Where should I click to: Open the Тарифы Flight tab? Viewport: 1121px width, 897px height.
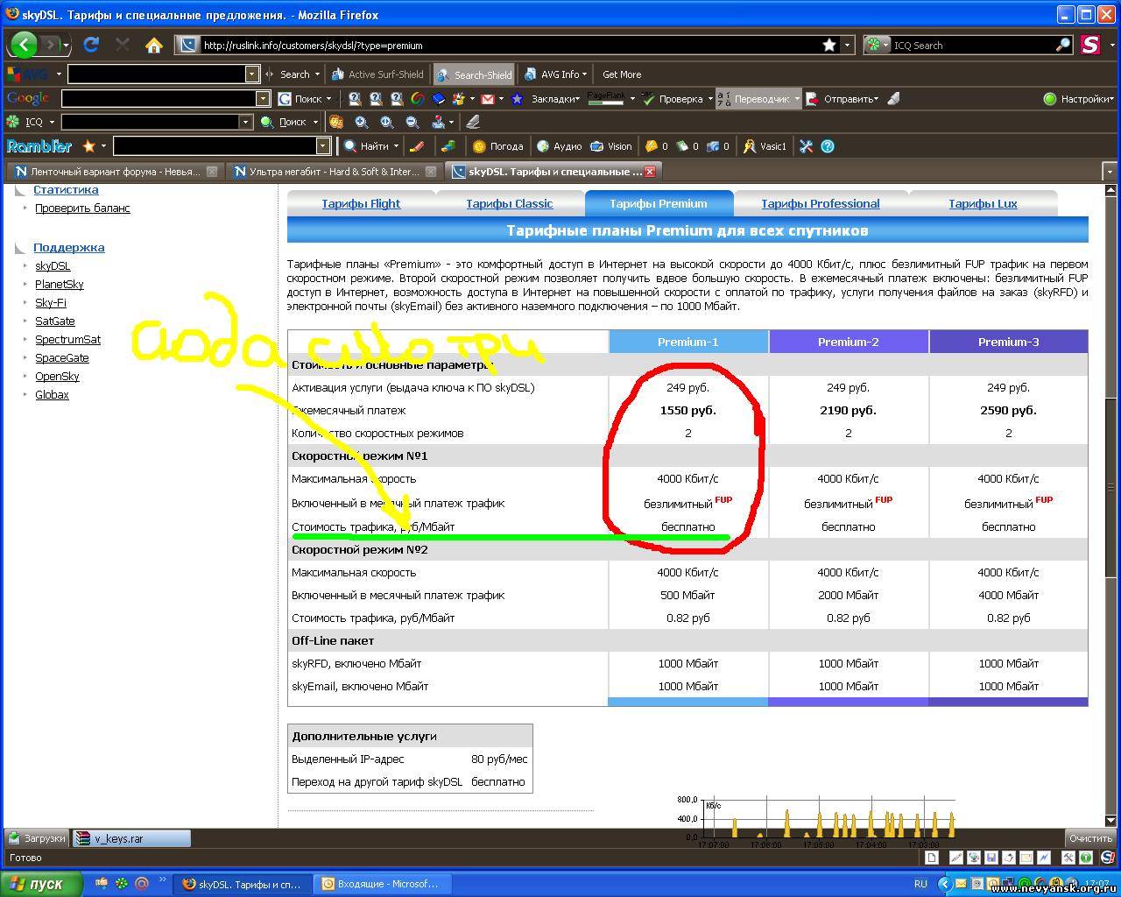[x=361, y=203]
